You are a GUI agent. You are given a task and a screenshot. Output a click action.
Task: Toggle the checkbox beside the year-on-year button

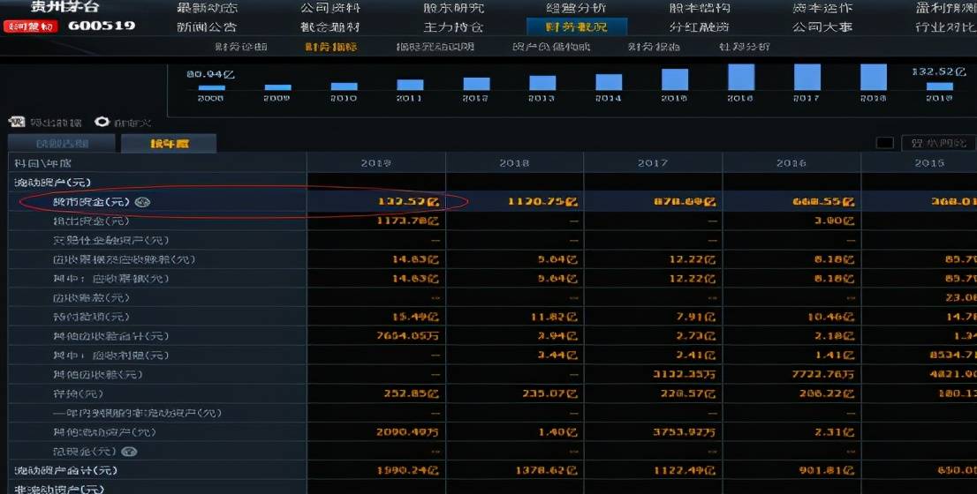[884, 143]
